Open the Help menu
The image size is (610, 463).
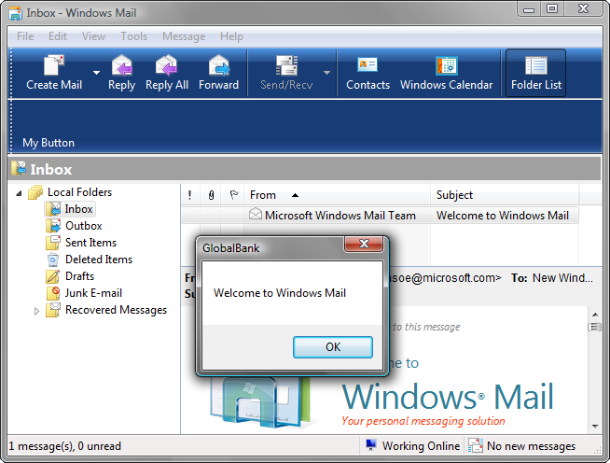(x=231, y=36)
